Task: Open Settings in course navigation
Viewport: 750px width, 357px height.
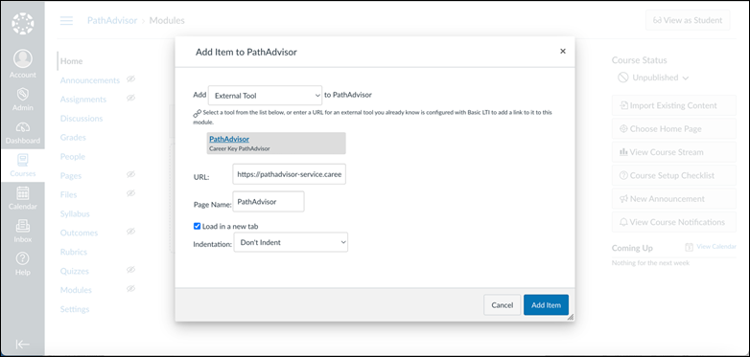Action: click(x=75, y=309)
